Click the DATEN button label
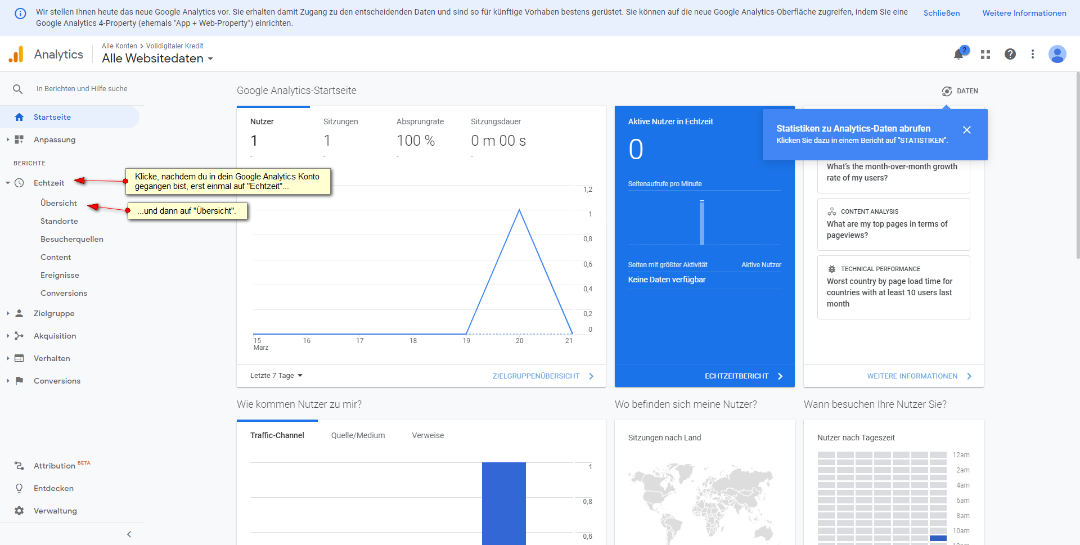The image size is (1080, 545). (x=967, y=91)
